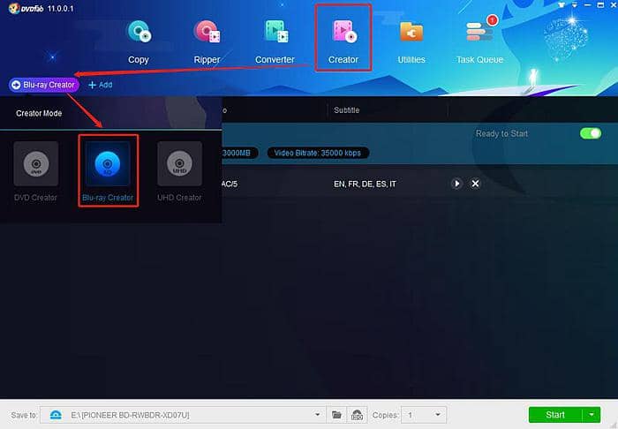Screen dimensions: 618x429
Task: Open the Utilities module
Action: 411,42
